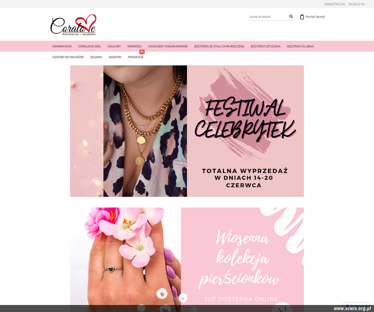Image resolution: width=374 pixels, height=312 pixels.
Task: Click the percent badge above Promocje
Action: click(x=142, y=52)
